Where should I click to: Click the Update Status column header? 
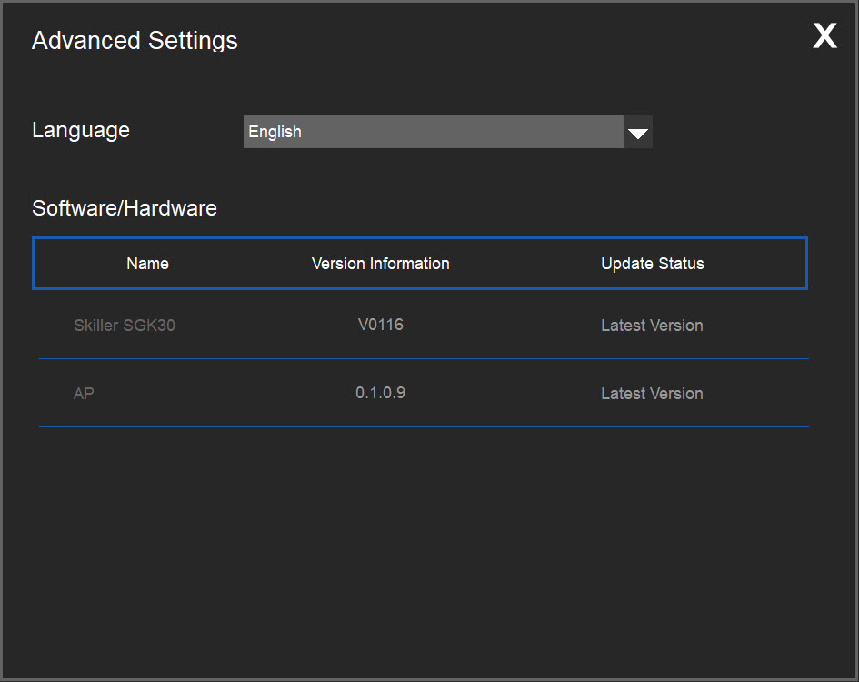pyautogui.click(x=652, y=264)
